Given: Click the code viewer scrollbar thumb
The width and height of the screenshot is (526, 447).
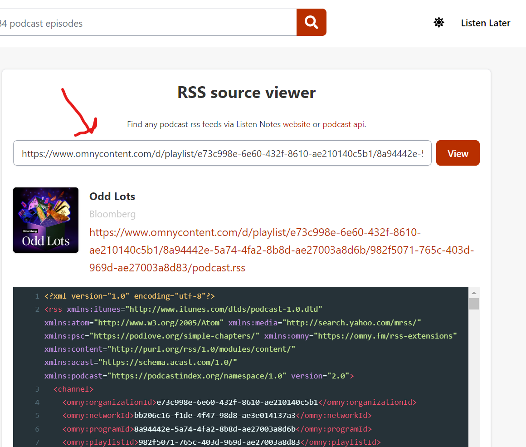Looking at the screenshot, I should click(x=474, y=304).
